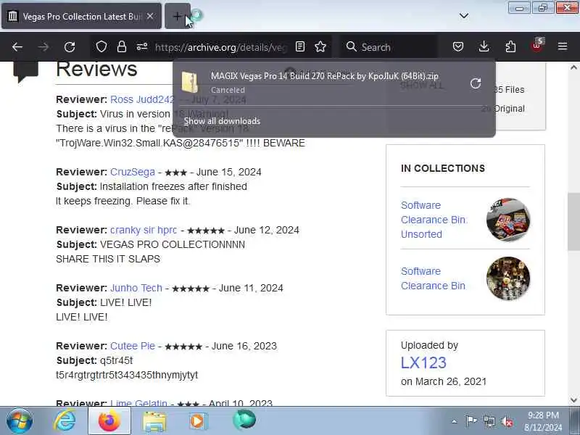Screen dimensions: 580x435
Task: Open the Firefox hamburger menu
Action: point(563,46)
